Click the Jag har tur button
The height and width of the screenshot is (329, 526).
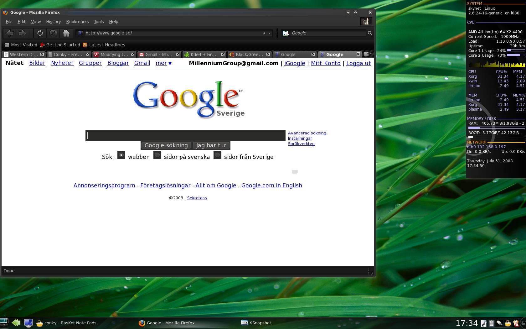coord(211,145)
